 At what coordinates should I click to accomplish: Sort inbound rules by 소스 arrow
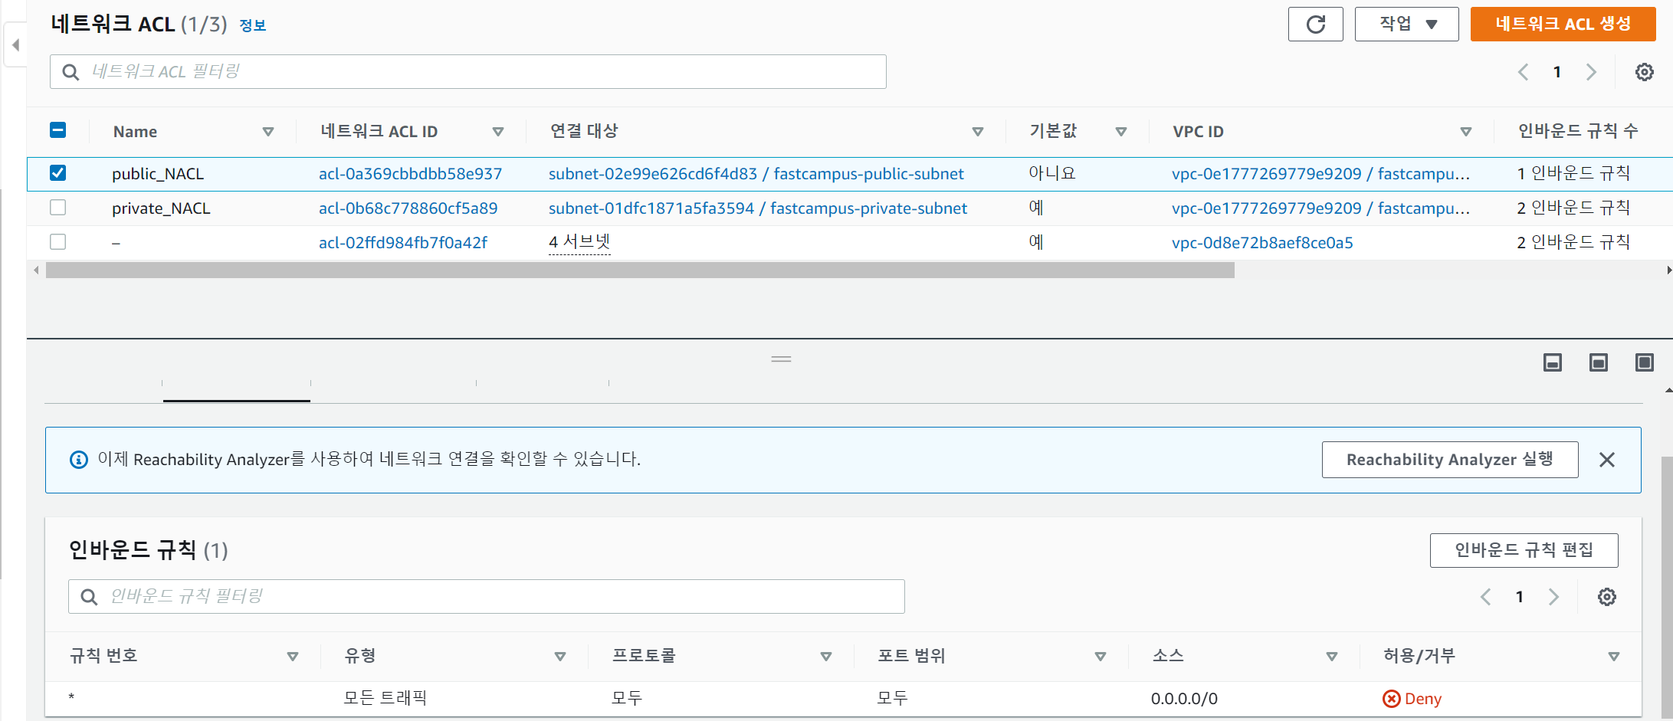pos(1332,657)
